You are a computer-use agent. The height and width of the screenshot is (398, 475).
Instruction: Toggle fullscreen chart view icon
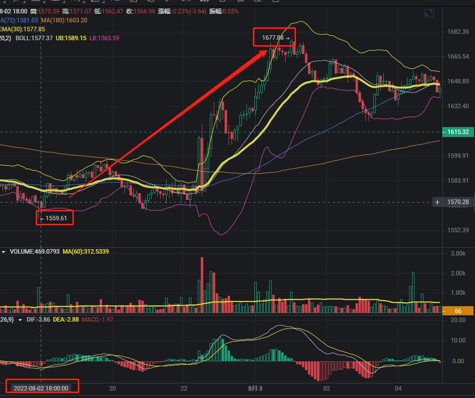[x=429, y=13]
